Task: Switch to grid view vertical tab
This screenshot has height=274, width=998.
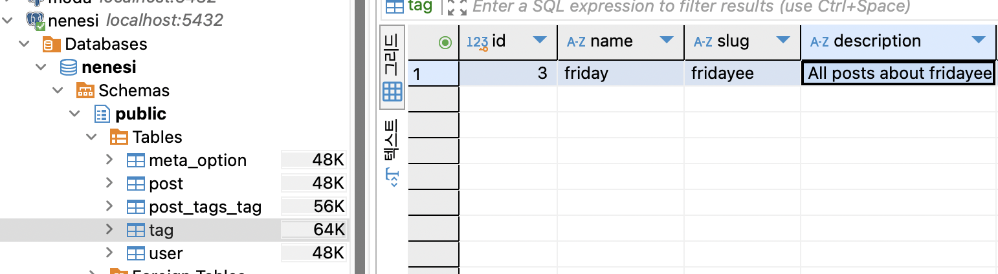Action: (x=392, y=67)
